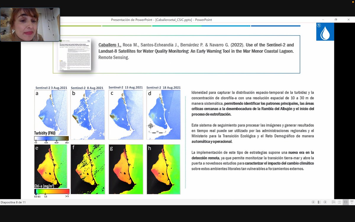Click the '1.5' tick on the Chl-a scale
355x222 pixels.
(46, 196)
